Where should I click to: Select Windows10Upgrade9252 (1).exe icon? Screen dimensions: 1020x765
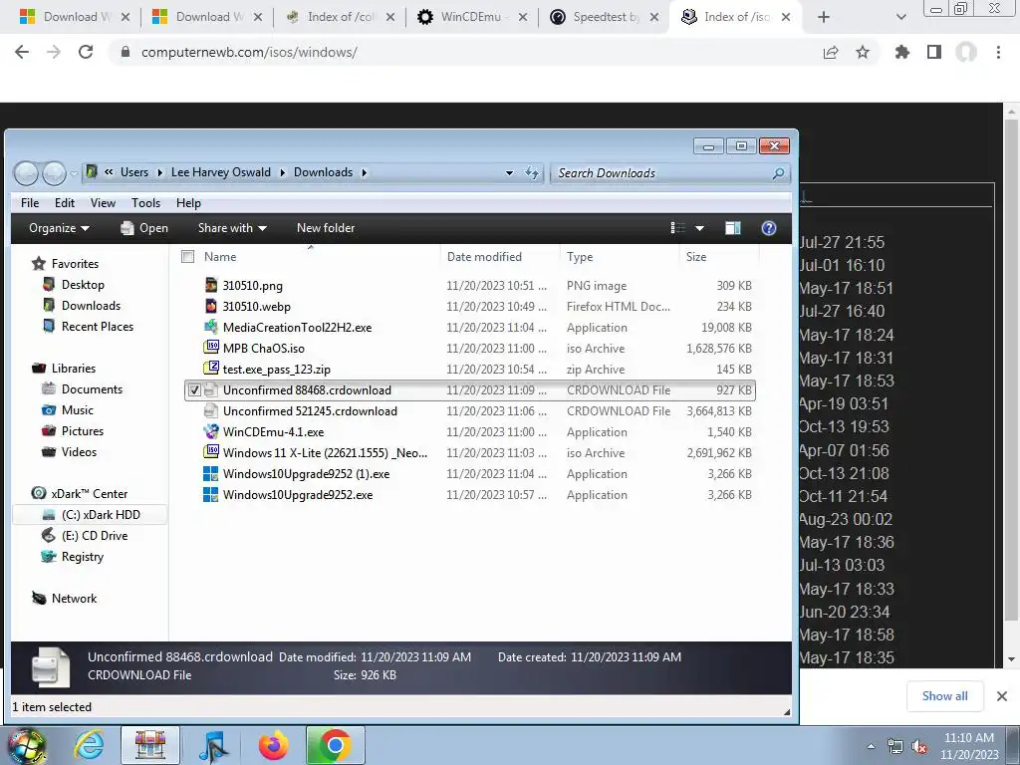pyautogui.click(x=211, y=473)
